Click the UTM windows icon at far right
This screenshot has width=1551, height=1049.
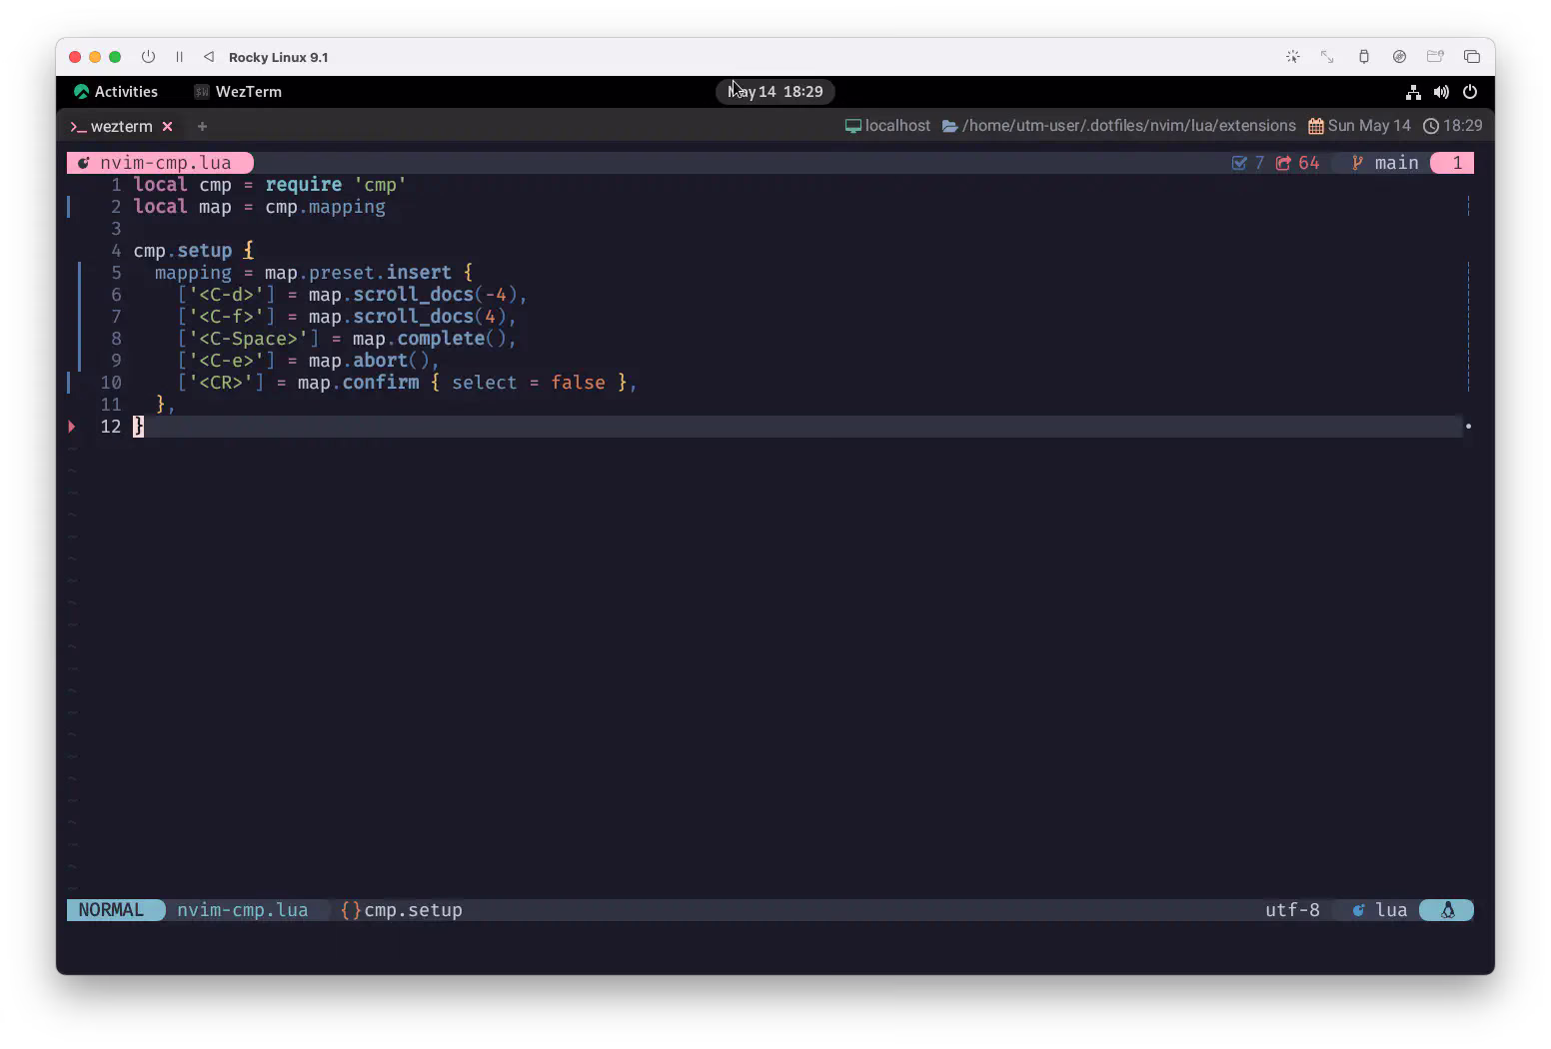point(1471,57)
